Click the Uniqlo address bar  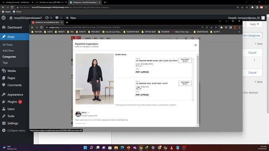[x=123, y=27]
